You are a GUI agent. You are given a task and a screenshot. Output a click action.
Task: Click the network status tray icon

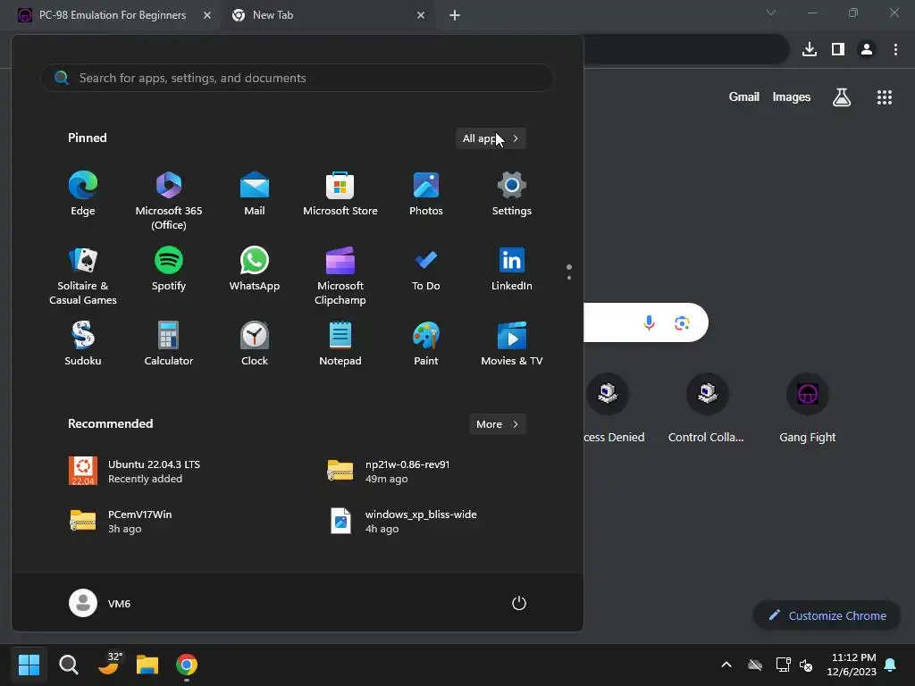783,665
